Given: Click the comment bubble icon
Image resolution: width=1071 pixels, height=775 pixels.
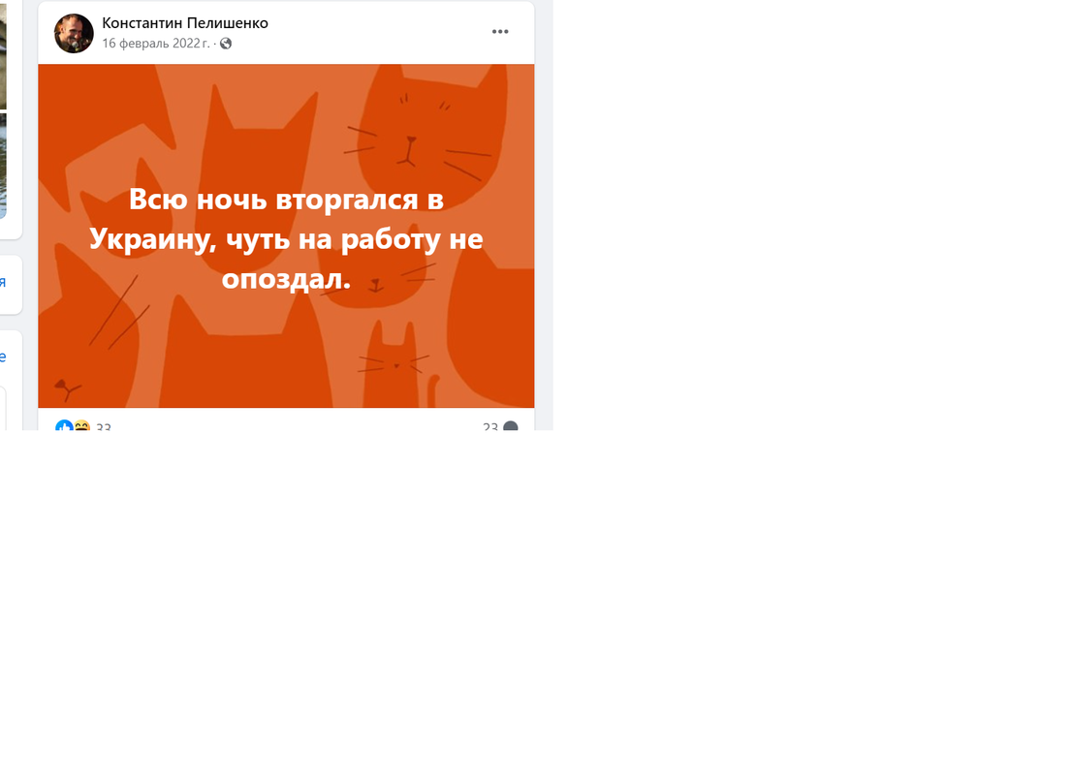Looking at the screenshot, I should click(510, 426).
